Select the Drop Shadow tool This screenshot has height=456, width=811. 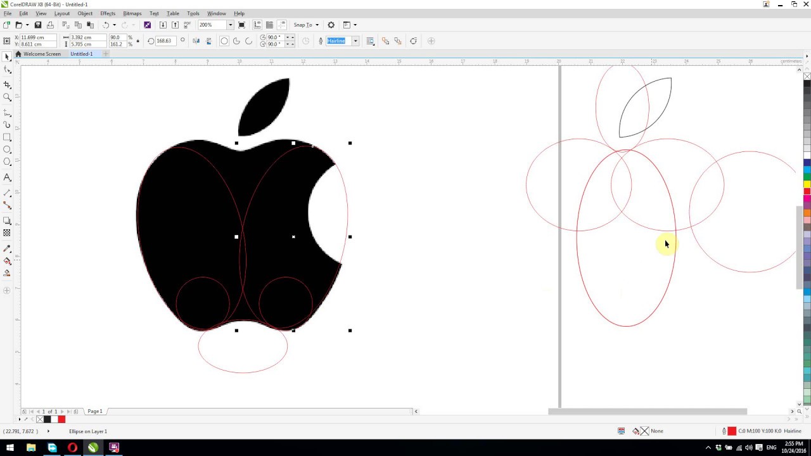tap(7, 220)
